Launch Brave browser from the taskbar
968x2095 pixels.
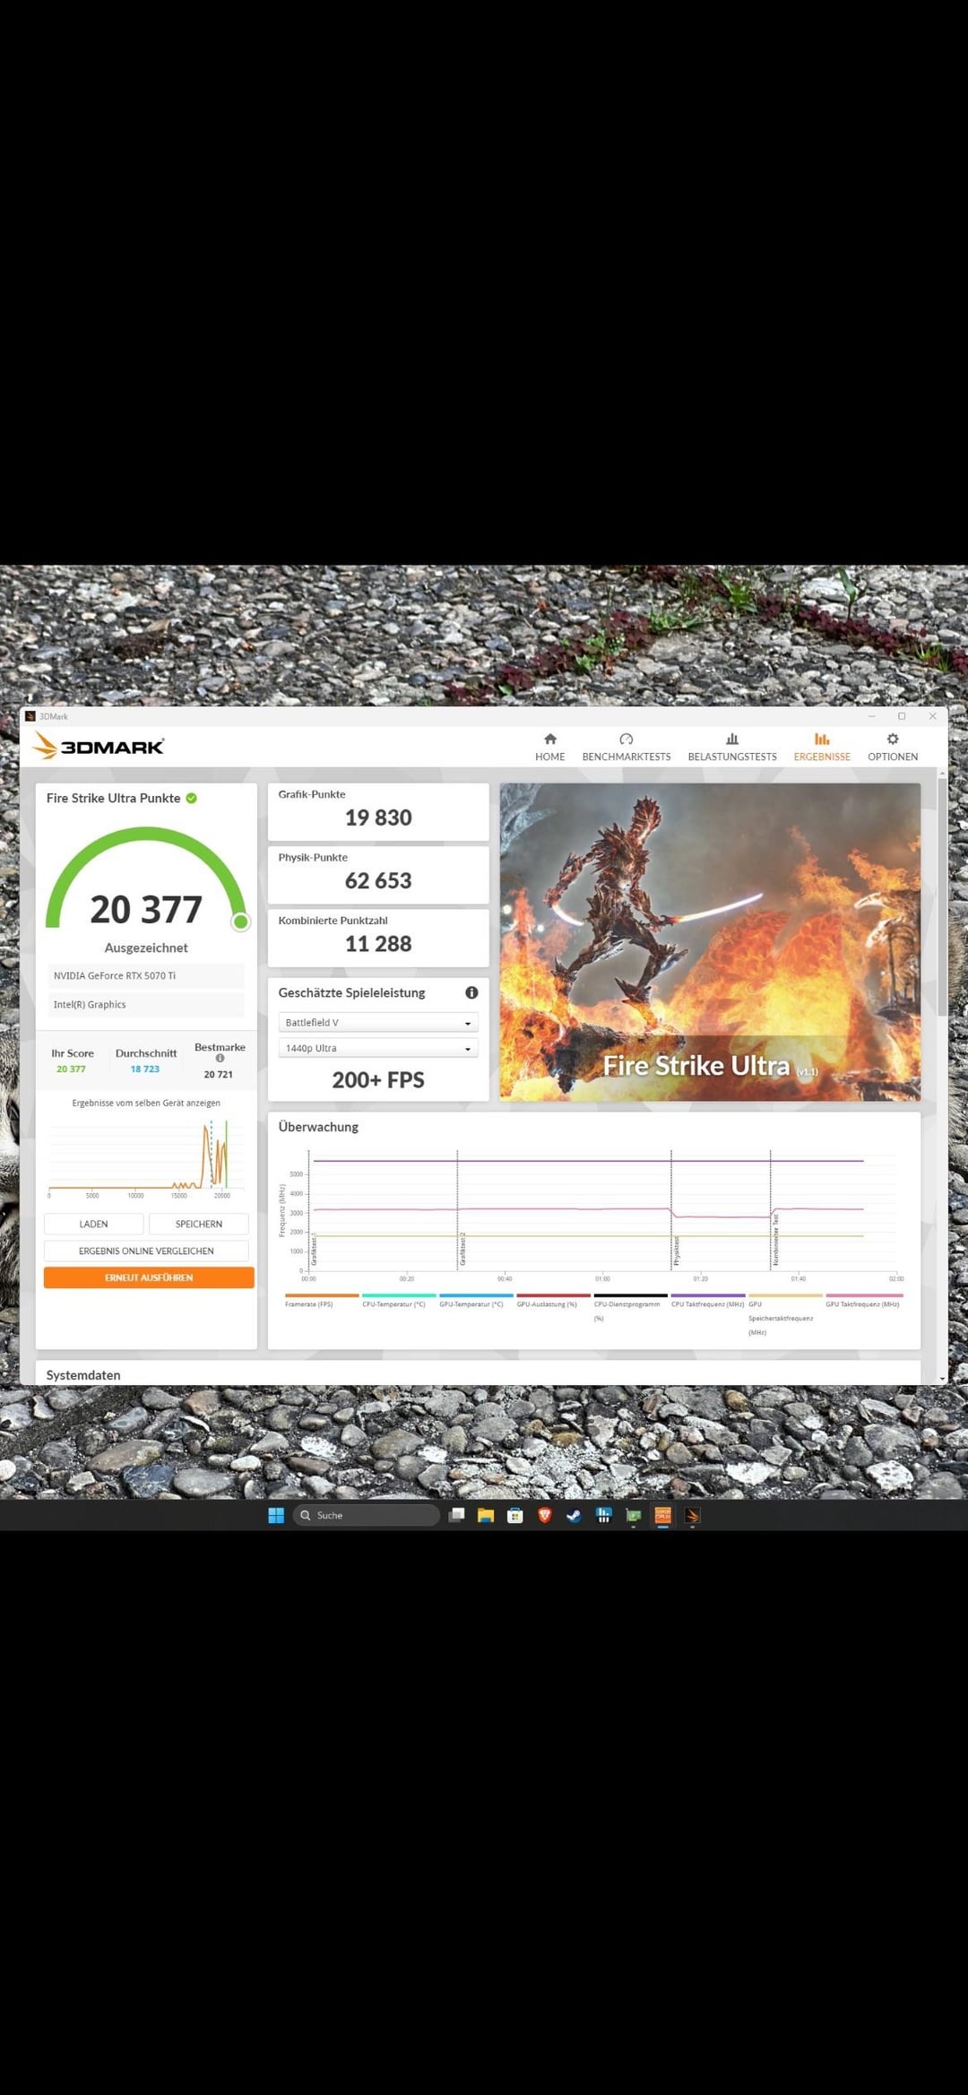545,1515
